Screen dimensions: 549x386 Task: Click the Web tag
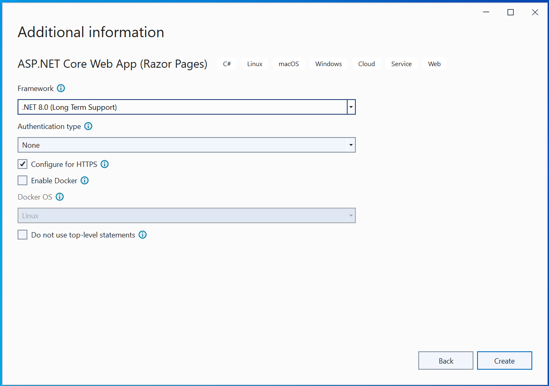(434, 64)
